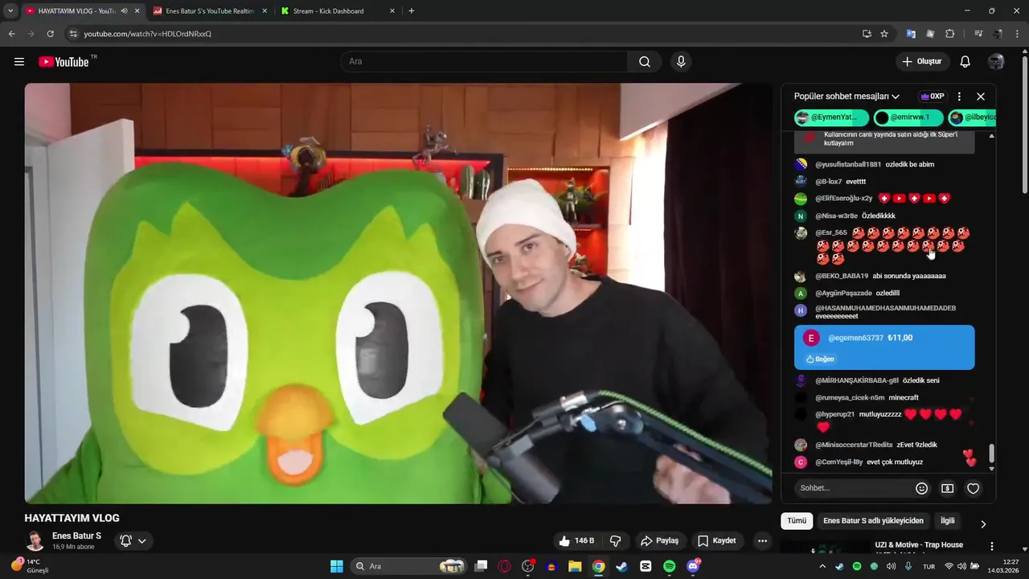Open the Windows Start menu
Screen dimensions: 1029x579
(337, 566)
